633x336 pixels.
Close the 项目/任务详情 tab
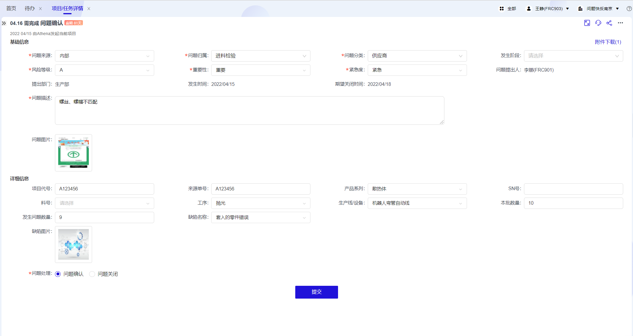[89, 9]
